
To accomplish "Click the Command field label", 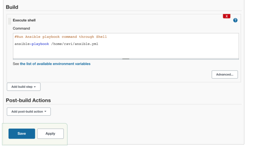I will click(21, 28).
